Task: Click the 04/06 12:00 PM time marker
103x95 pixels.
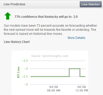Action: click(x=82, y=89)
